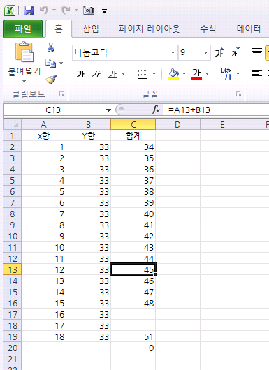
Task: Undo the last action
Action: pos(44,10)
